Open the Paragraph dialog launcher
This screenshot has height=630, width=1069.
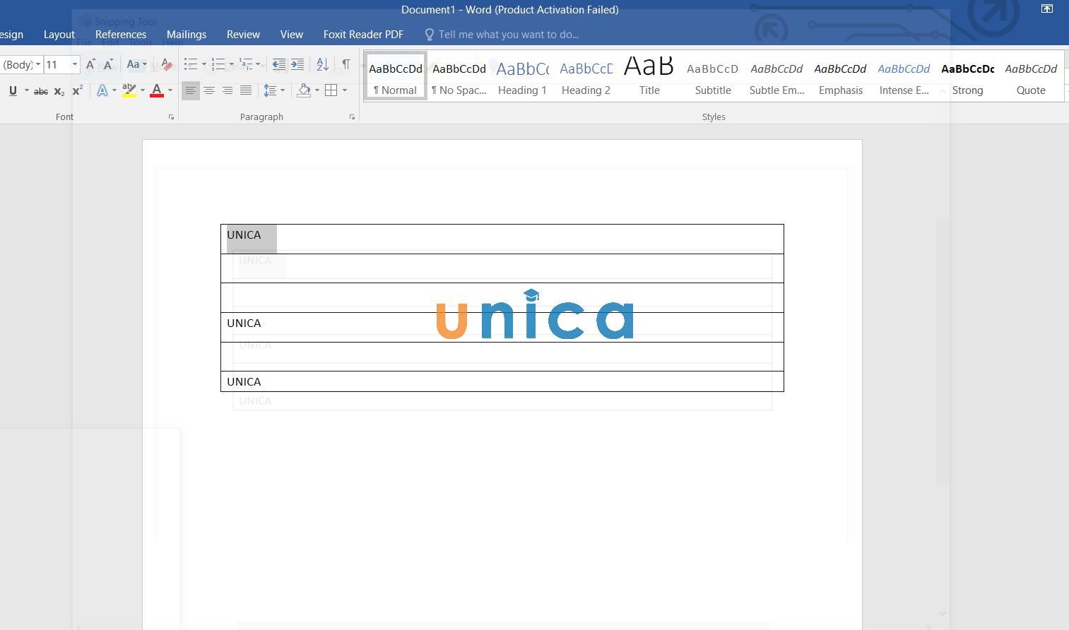352,117
